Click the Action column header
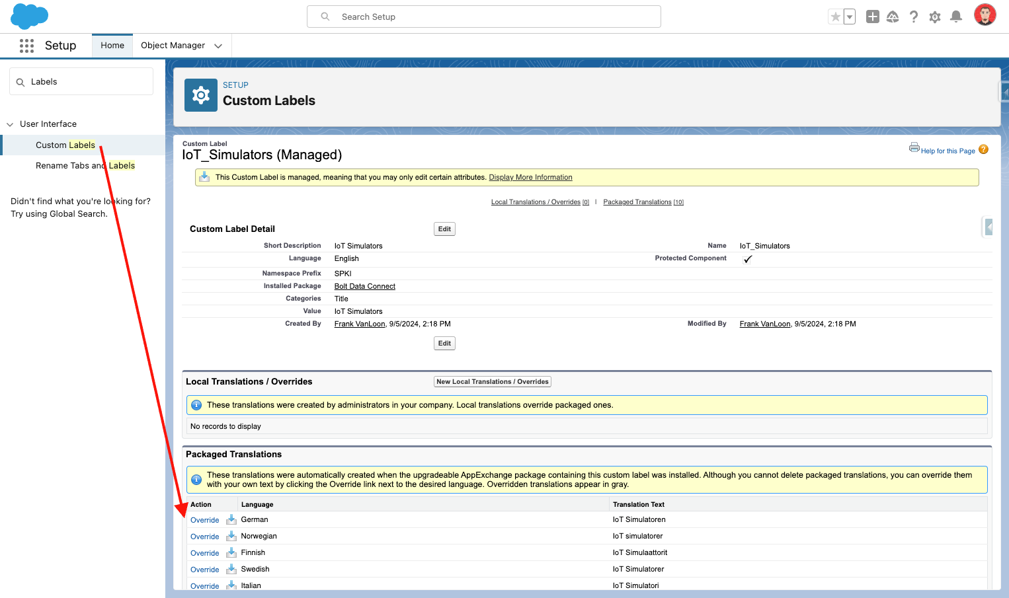 tap(201, 505)
